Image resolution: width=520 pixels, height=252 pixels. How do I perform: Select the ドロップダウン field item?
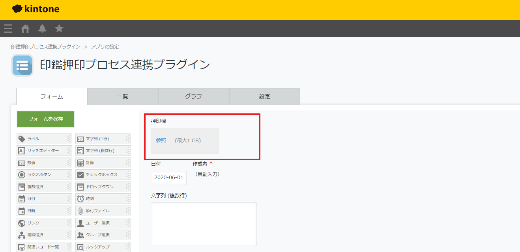coord(103,187)
